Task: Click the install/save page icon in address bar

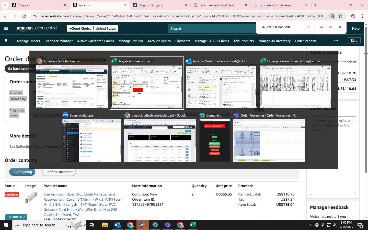Action: click(332, 16)
